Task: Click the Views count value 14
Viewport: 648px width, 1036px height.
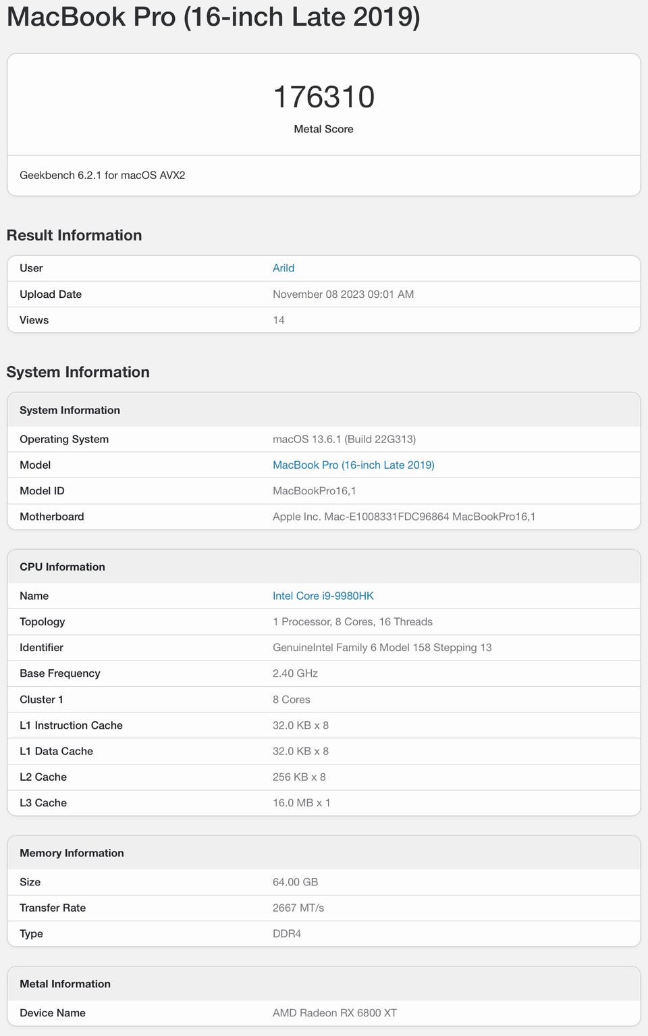Action: pyautogui.click(x=279, y=320)
